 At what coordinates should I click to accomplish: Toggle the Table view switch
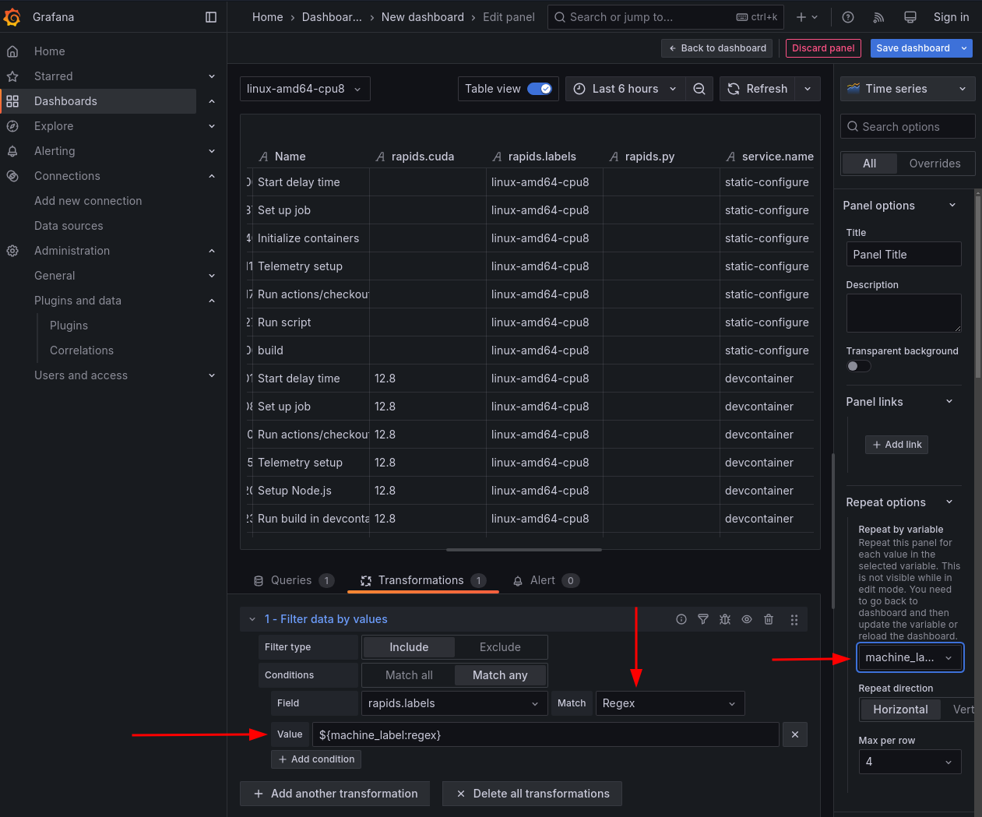[540, 89]
